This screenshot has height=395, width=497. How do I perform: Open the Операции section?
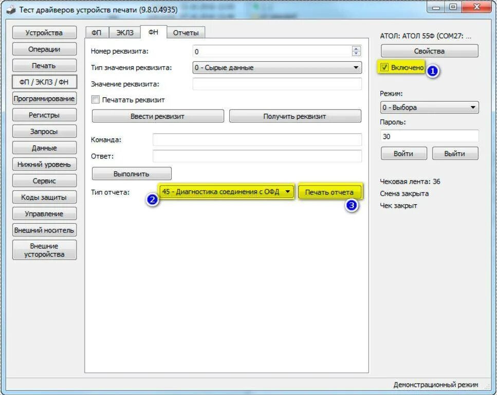tap(44, 49)
